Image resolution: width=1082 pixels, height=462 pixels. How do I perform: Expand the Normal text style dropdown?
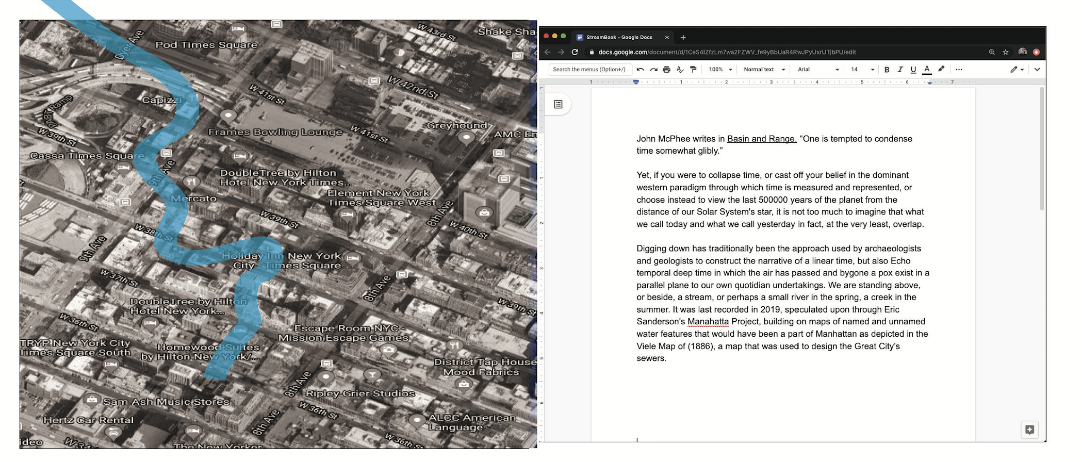[x=764, y=70]
